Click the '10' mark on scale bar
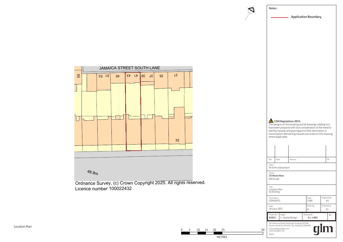 click(x=198, y=230)
